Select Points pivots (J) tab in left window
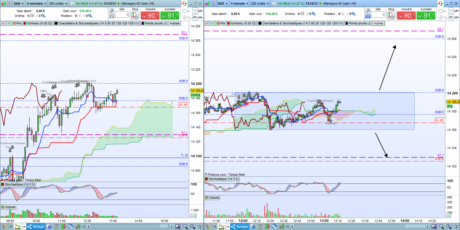Screen dimensions: 460x230 (154, 23)
